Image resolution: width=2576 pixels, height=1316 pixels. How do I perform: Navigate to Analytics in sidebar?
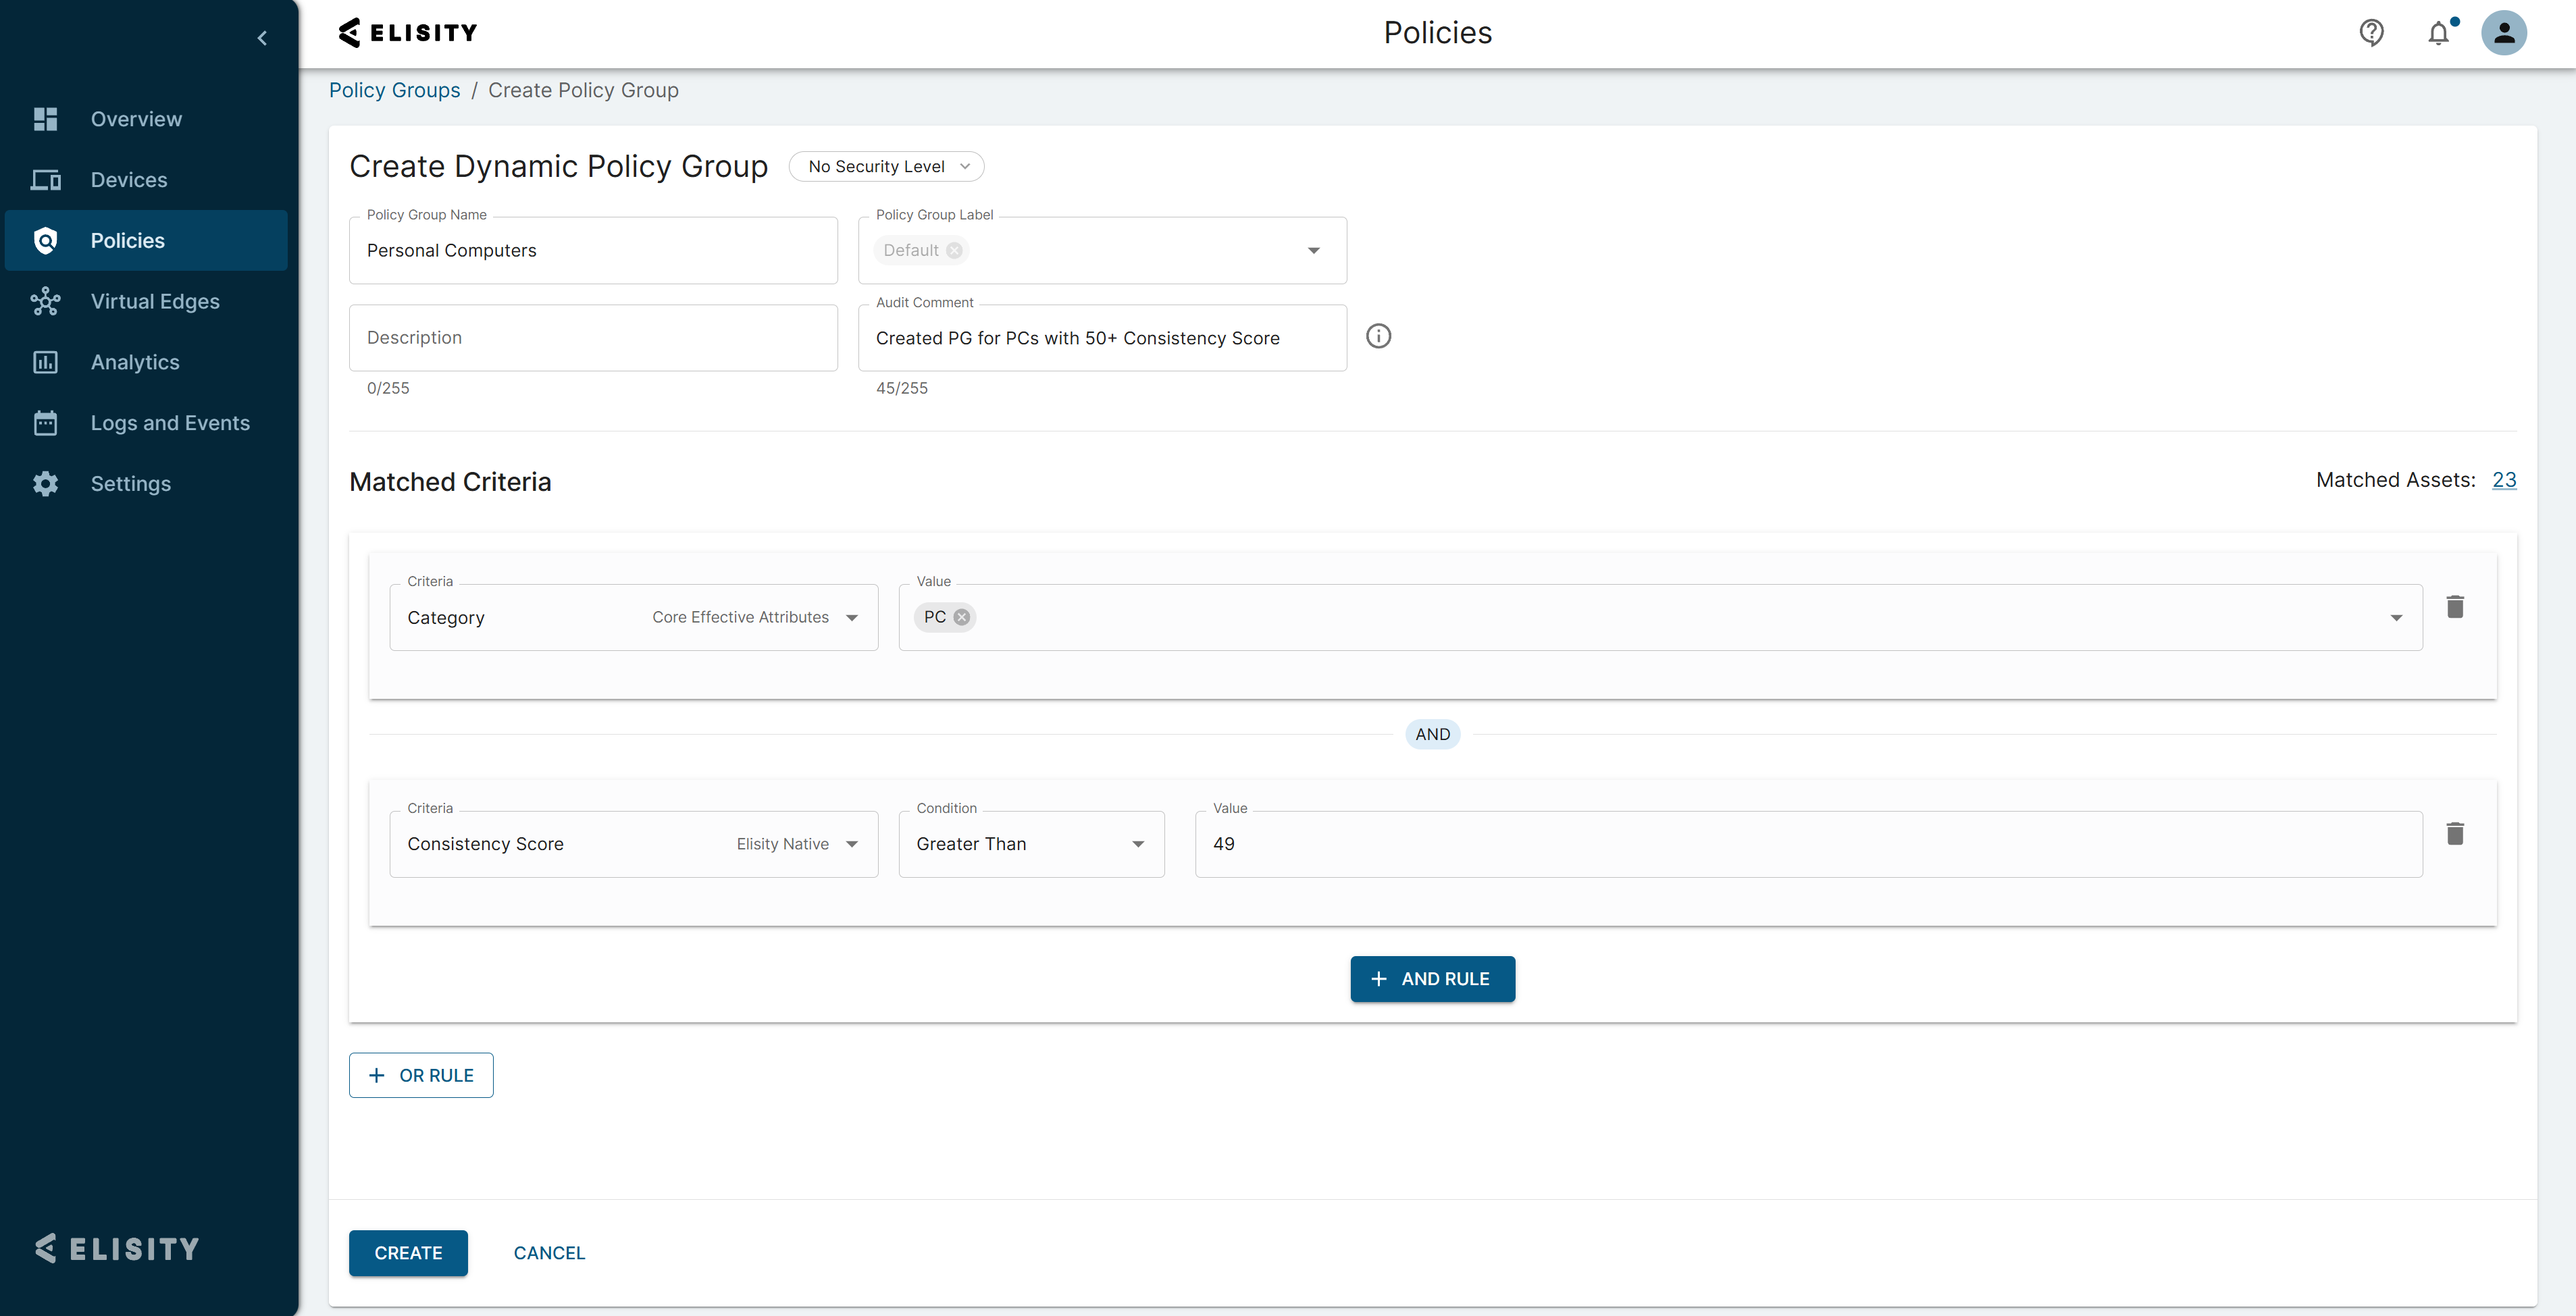(135, 362)
